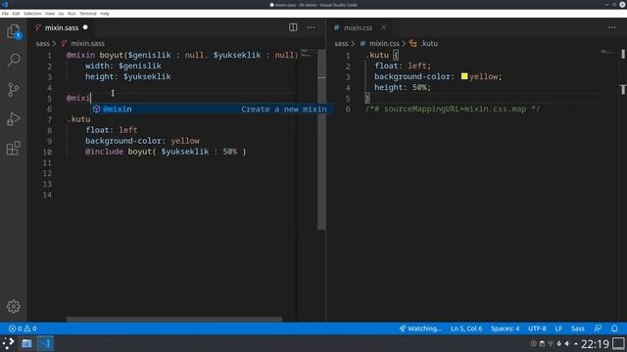Open the Go menu
Viewport: 627px width, 352px height.
pos(61,14)
